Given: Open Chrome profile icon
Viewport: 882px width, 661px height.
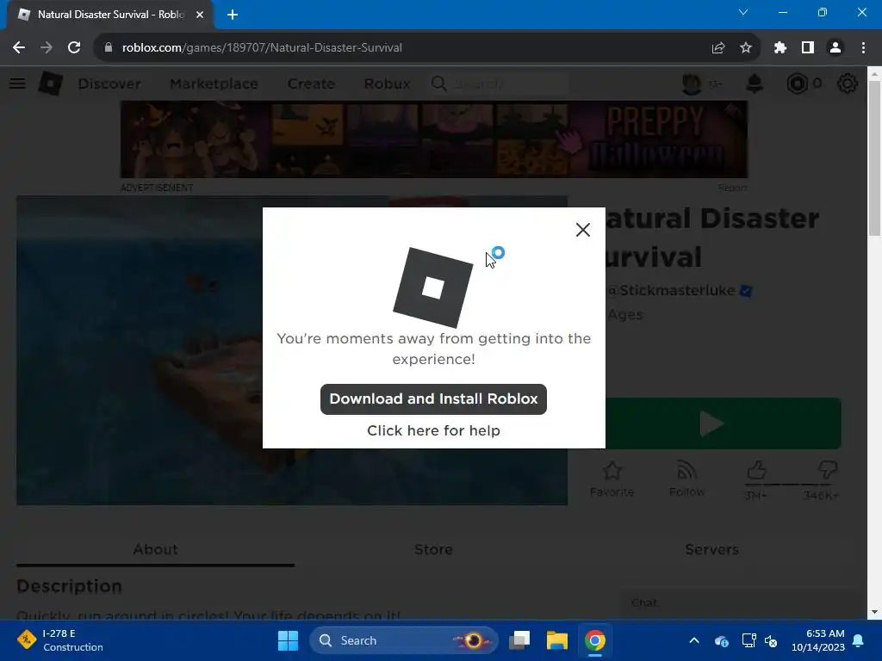Looking at the screenshot, I should (x=835, y=48).
